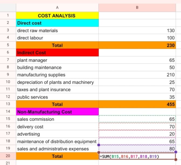Select the plant manager cell
Image resolution: width=181 pixels, height=165 pixels.
tap(57, 60)
